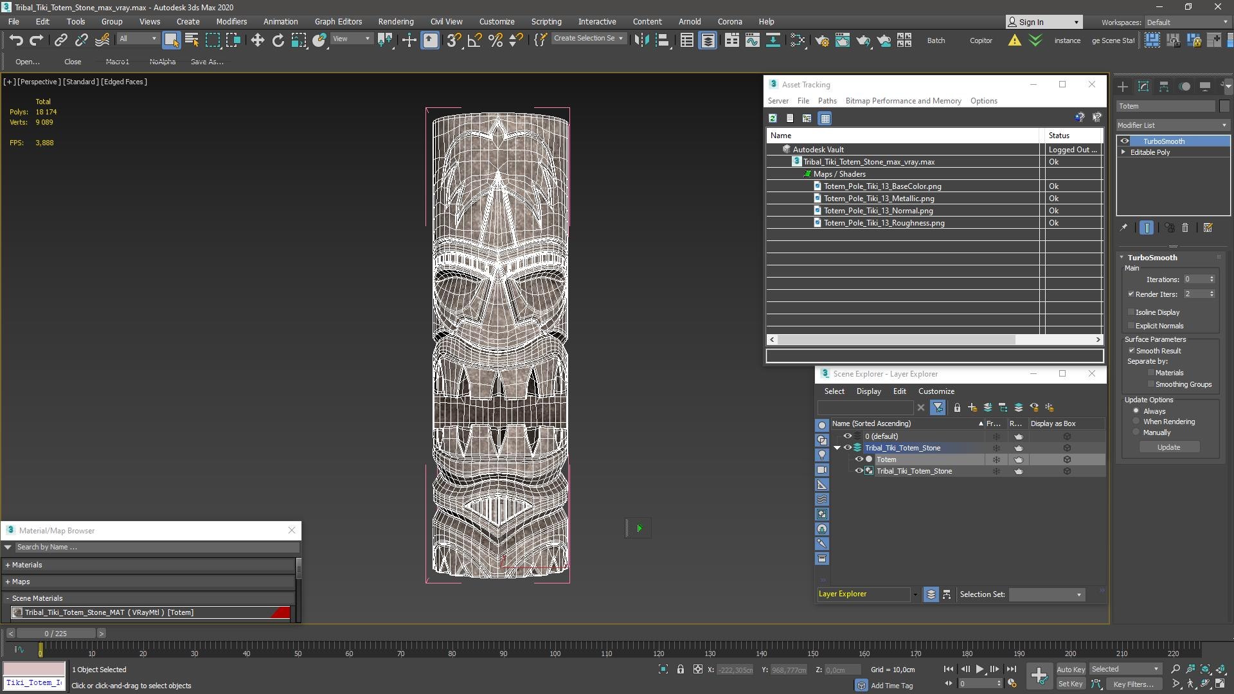Open the Selection Set dropdown
Viewport: 1234px width, 694px height.
point(1046,594)
